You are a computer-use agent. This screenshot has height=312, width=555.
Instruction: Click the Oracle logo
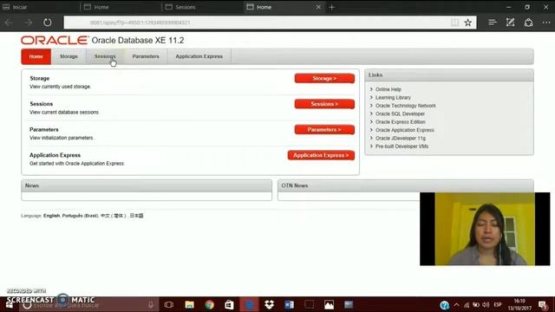[55, 41]
